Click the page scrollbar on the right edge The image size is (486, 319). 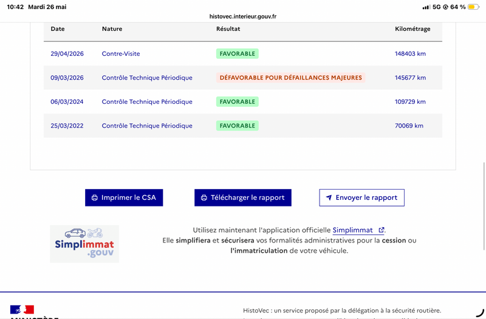click(x=484, y=206)
